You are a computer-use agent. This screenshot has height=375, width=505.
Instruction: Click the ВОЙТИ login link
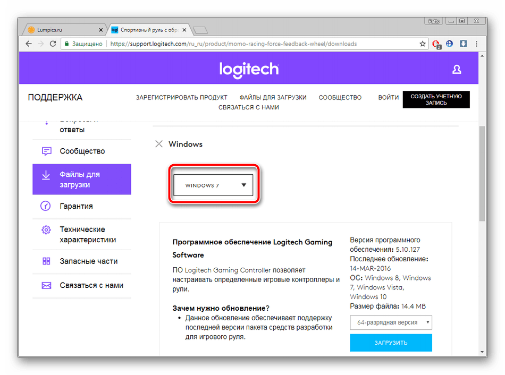[x=389, y=98]
